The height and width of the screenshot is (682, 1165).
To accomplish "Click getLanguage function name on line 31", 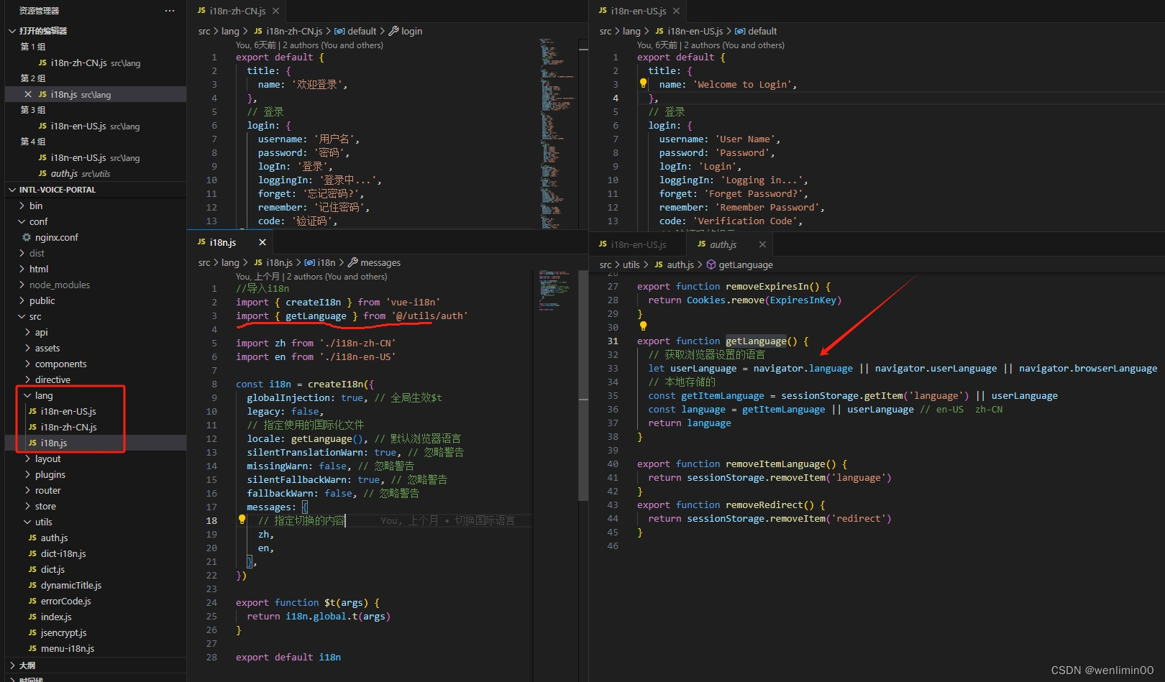I will (756, 341).
